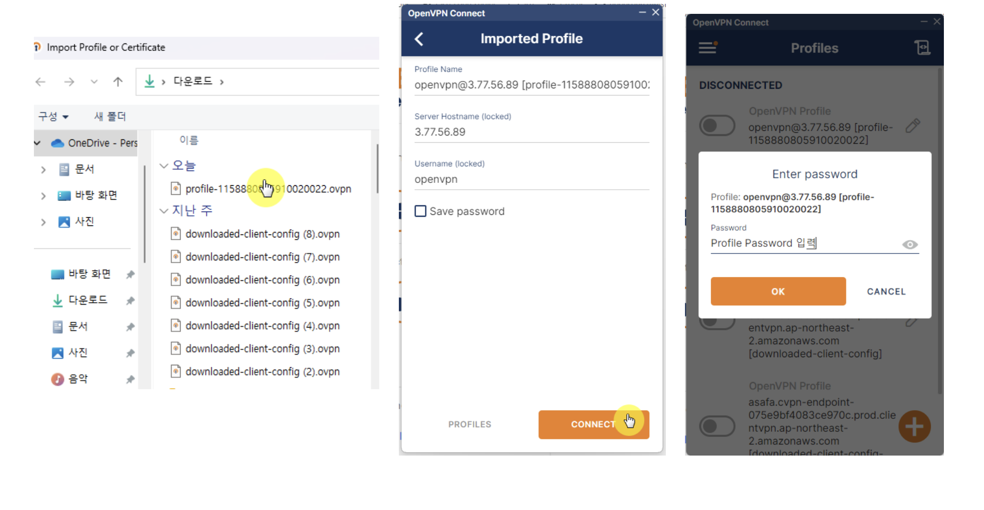
Task: Click the Server Hostname 3.77.56.89 field
Action: tap(532, 132)
